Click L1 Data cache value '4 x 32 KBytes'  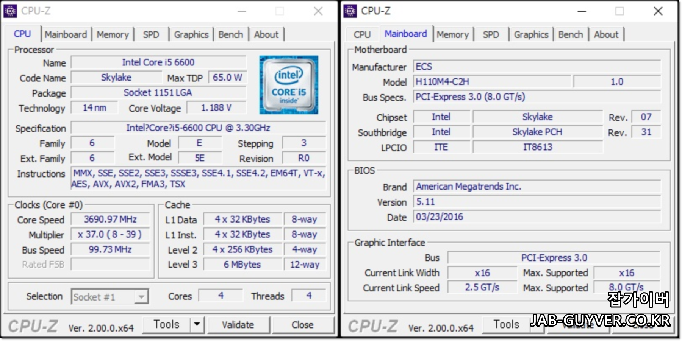pos(242,219)
